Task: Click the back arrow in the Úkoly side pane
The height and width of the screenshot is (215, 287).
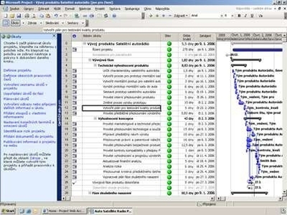Action: pos(3,36)
